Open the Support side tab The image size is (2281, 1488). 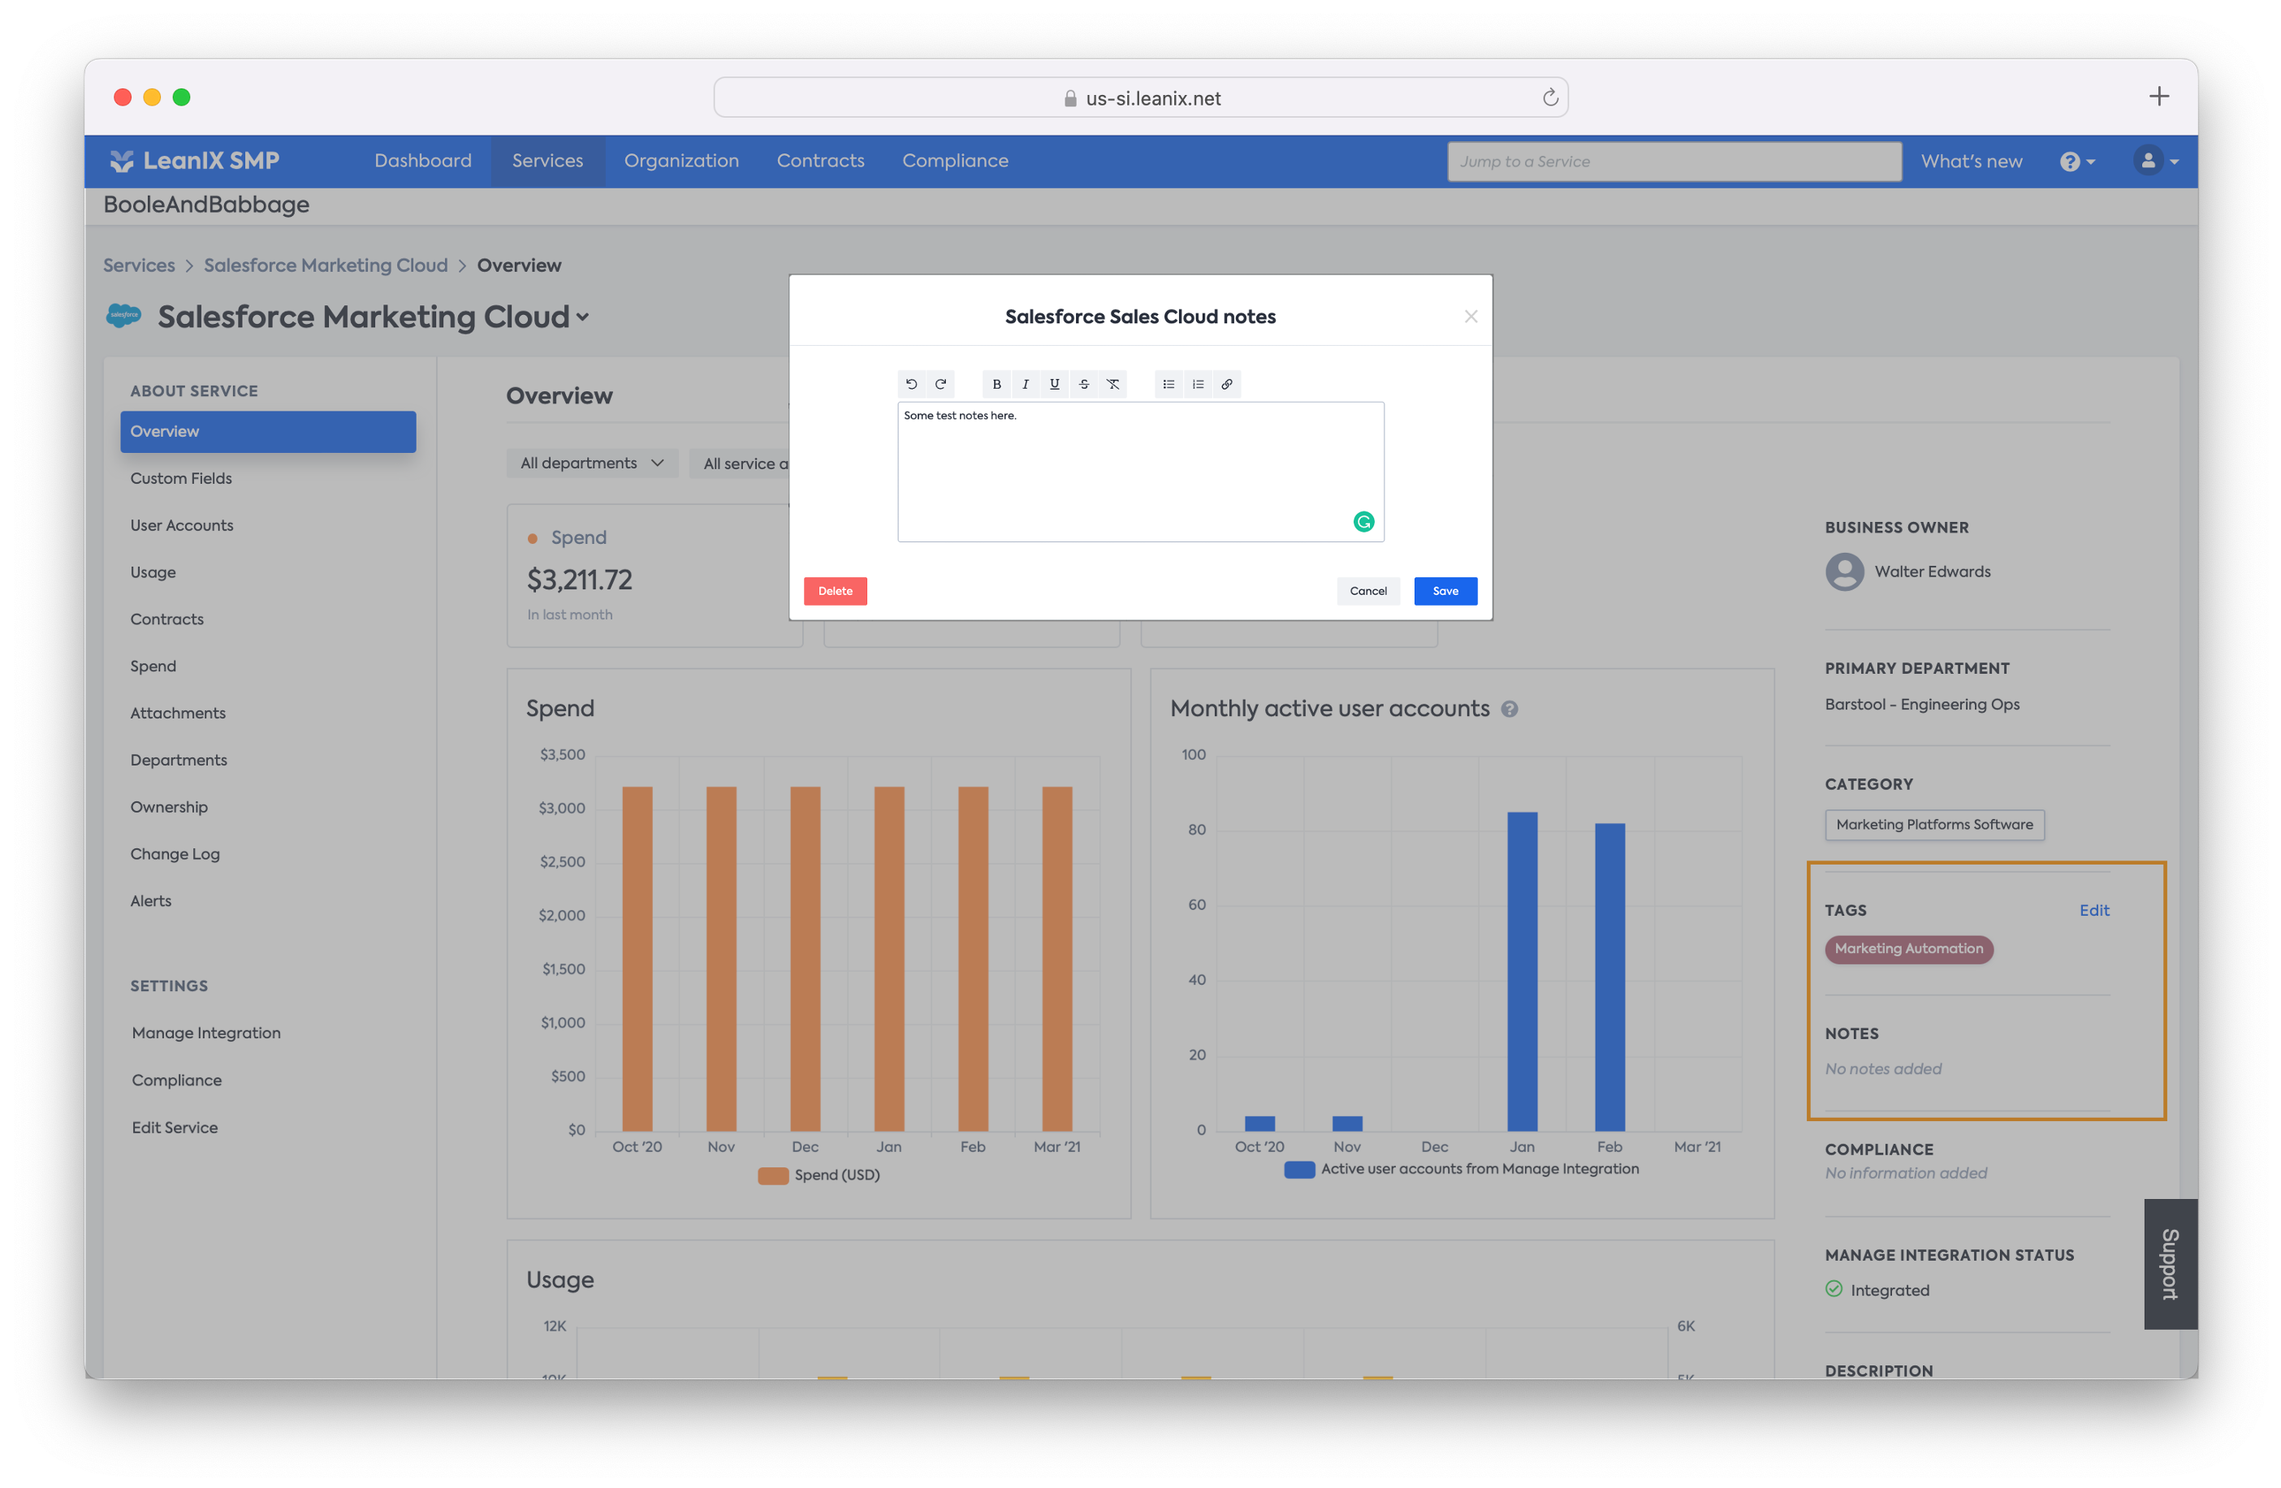(x=2170, y=1264)
